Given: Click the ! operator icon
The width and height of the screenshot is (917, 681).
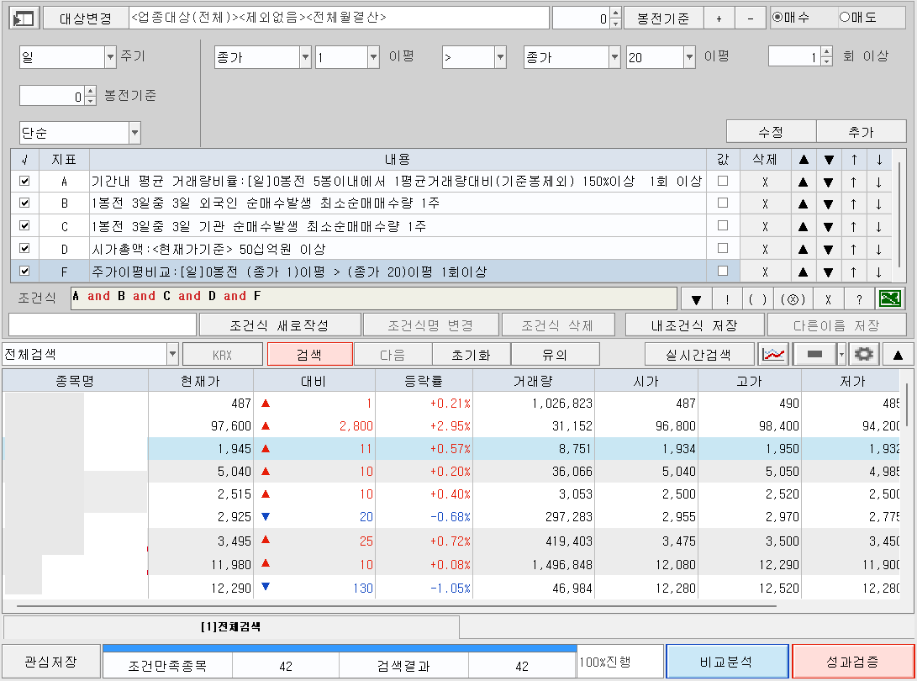Looking at the screenshot, I should (728, 298).
